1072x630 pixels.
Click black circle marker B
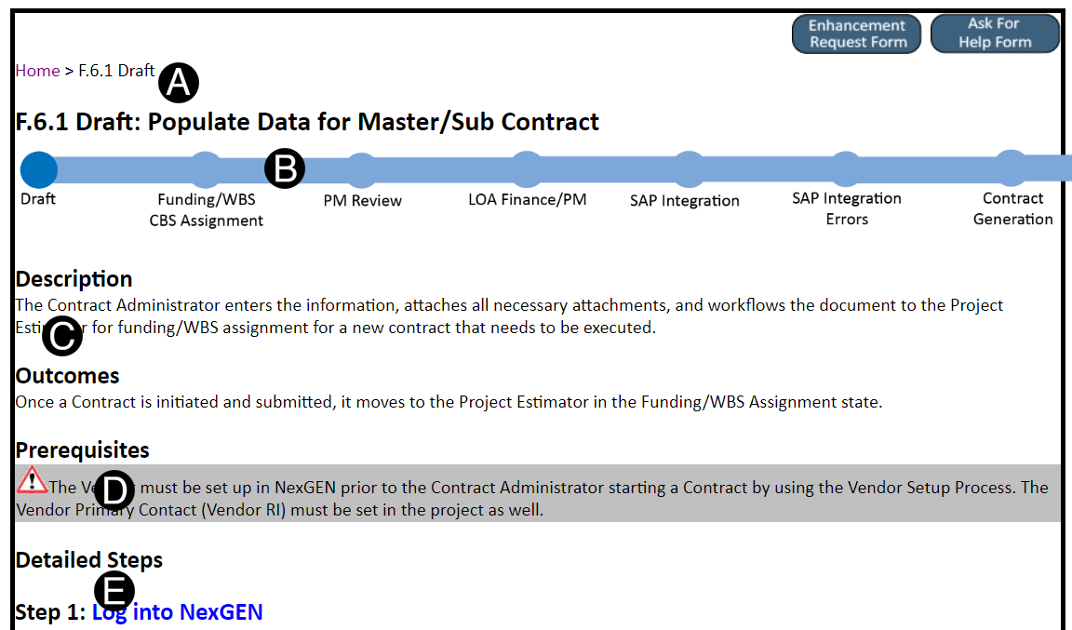285,169
